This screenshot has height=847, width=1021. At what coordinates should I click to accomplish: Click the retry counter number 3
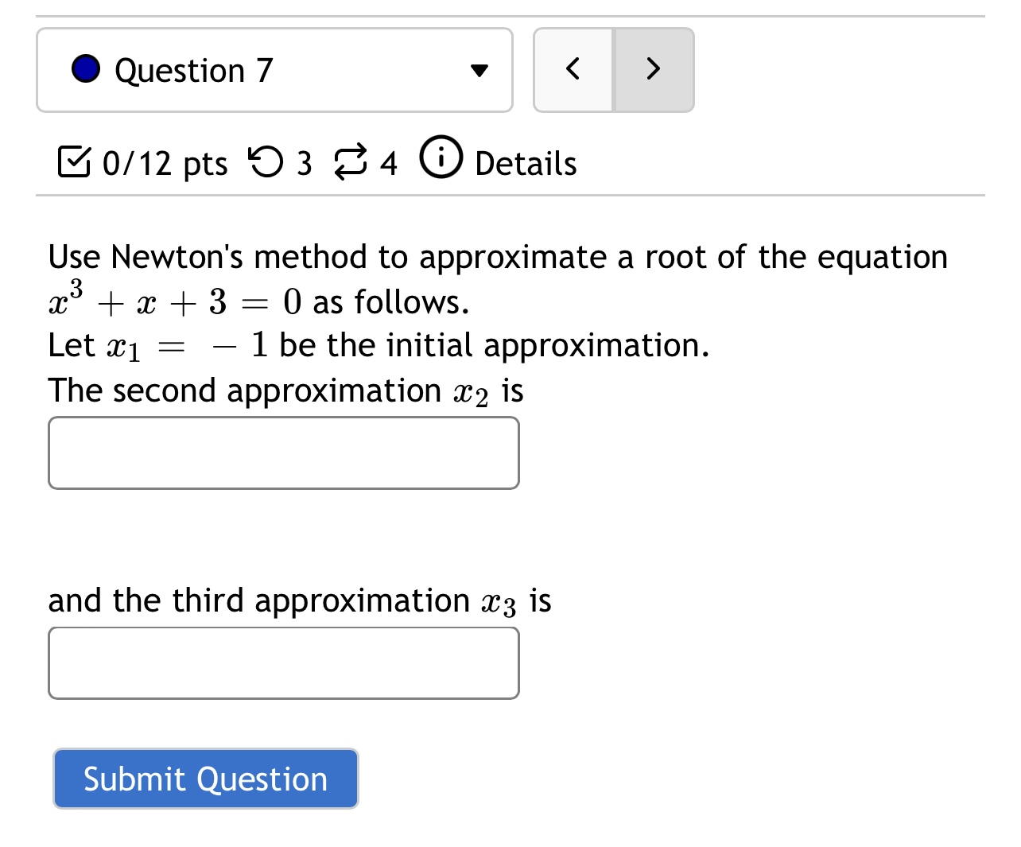[x=304, y=163]
